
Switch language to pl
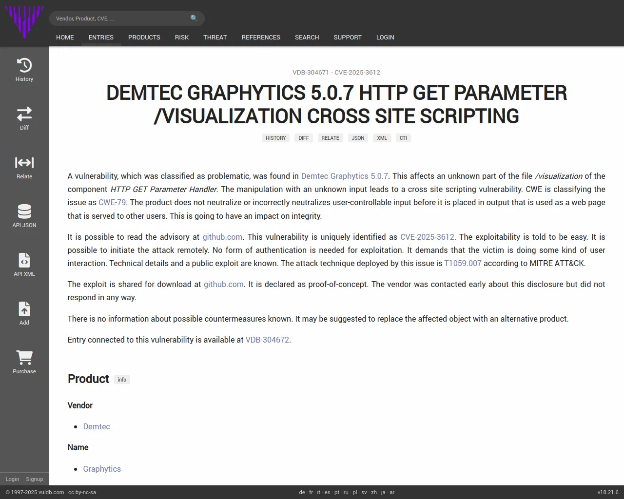355,492
